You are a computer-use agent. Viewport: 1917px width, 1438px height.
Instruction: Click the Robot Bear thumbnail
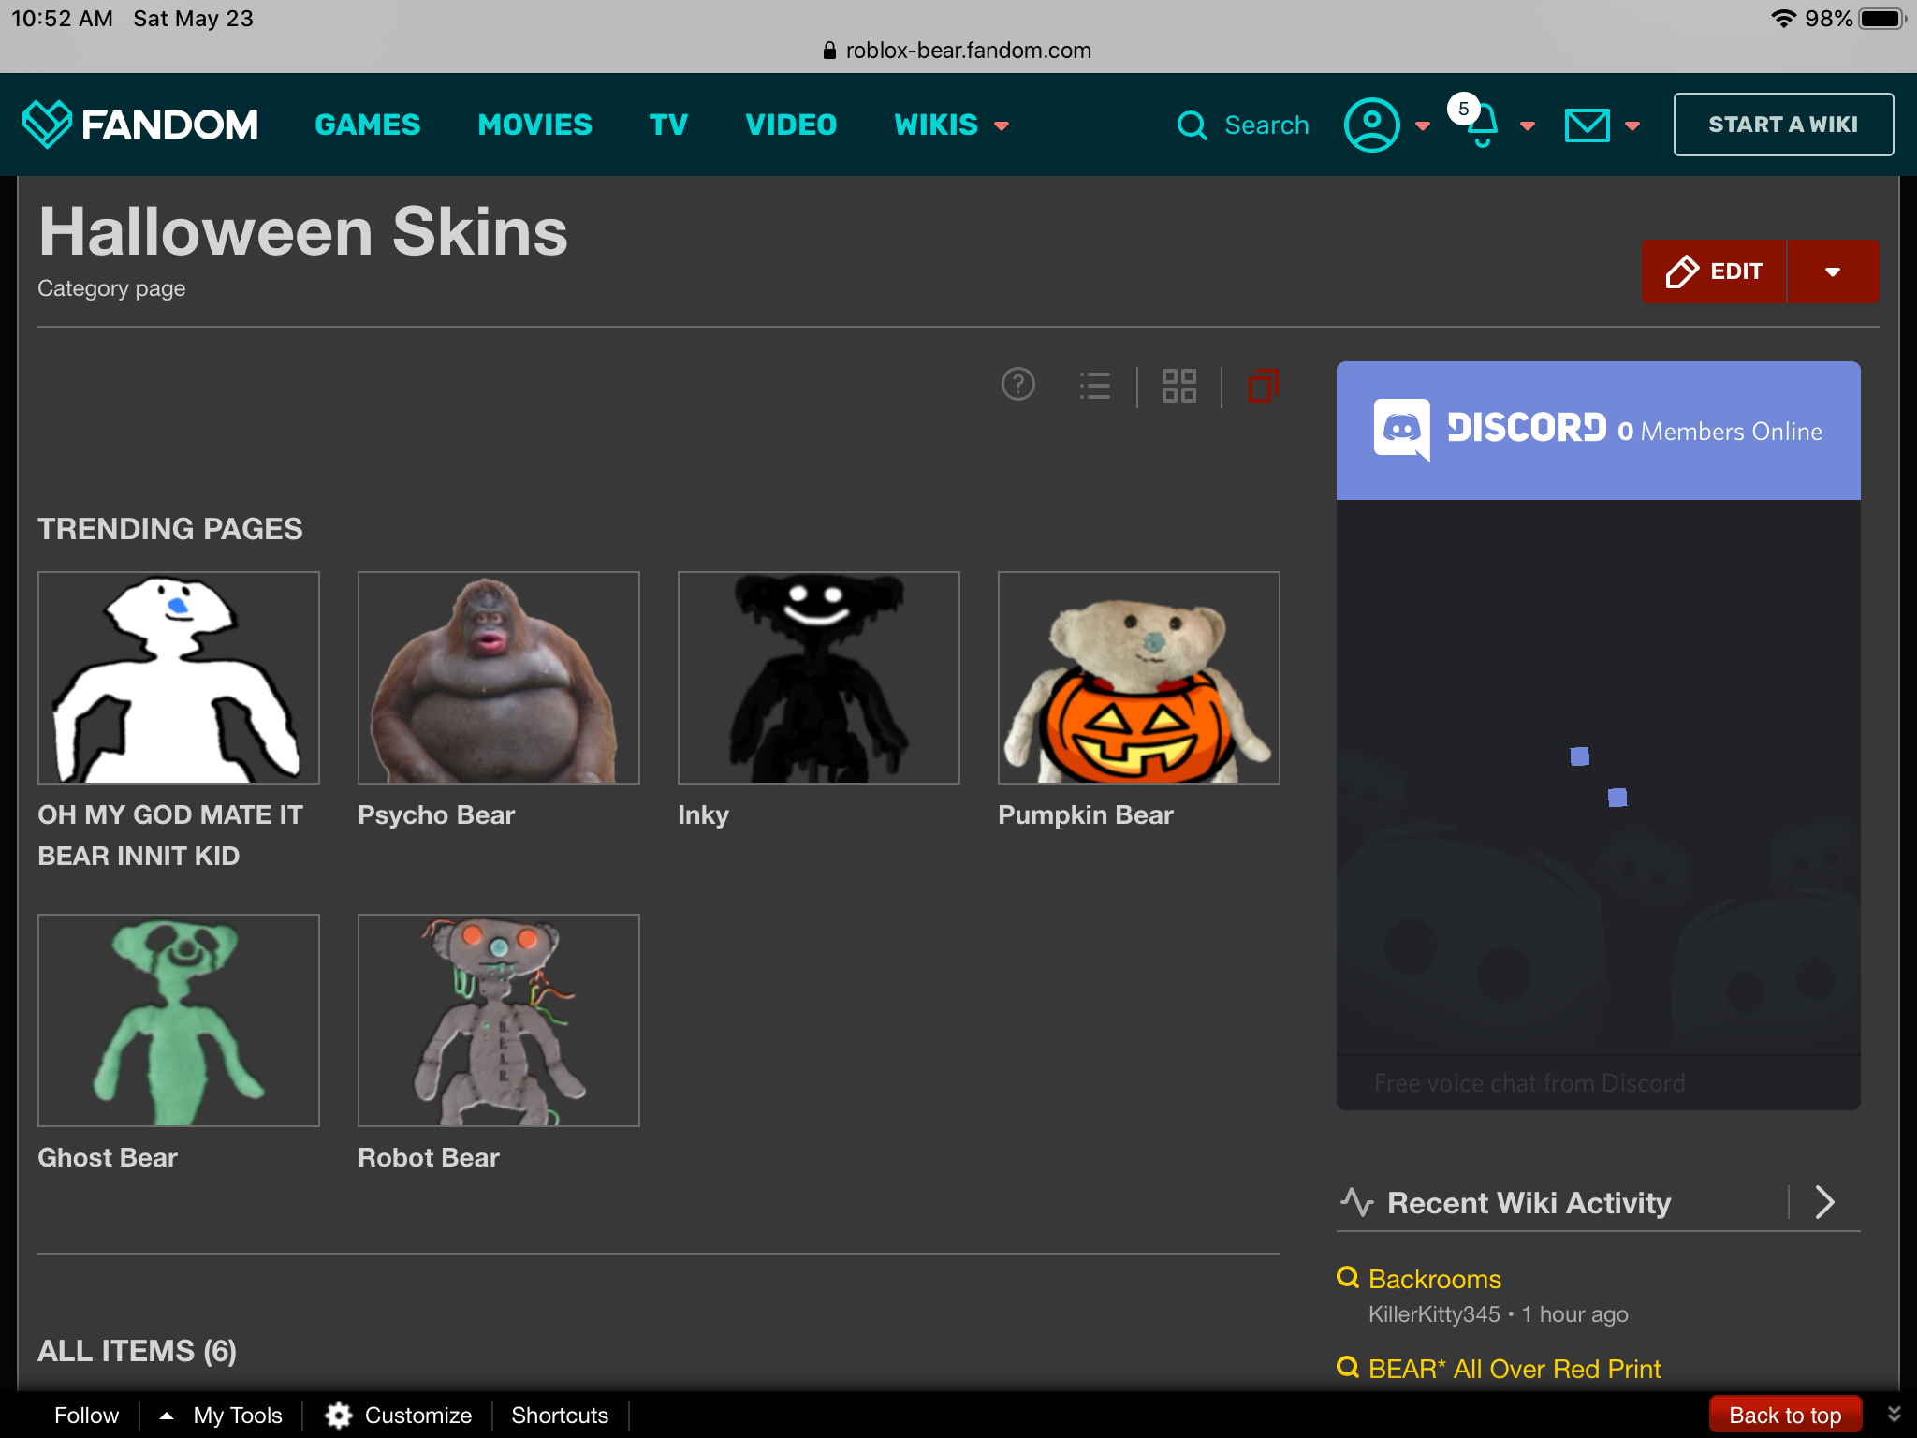pyautogui.click(x=499, y=1020)
